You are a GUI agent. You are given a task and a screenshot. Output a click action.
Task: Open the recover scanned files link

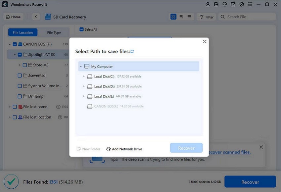click(x=229, y=152)
